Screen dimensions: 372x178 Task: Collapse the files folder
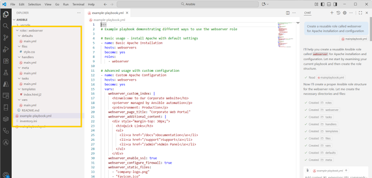point(20,46)
